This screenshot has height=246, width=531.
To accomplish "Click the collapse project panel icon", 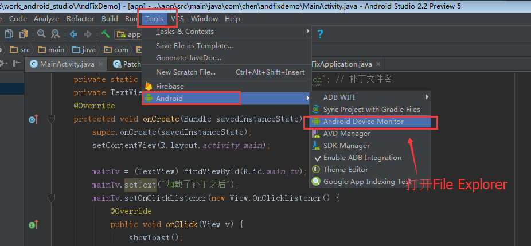I will coord(16,63).
